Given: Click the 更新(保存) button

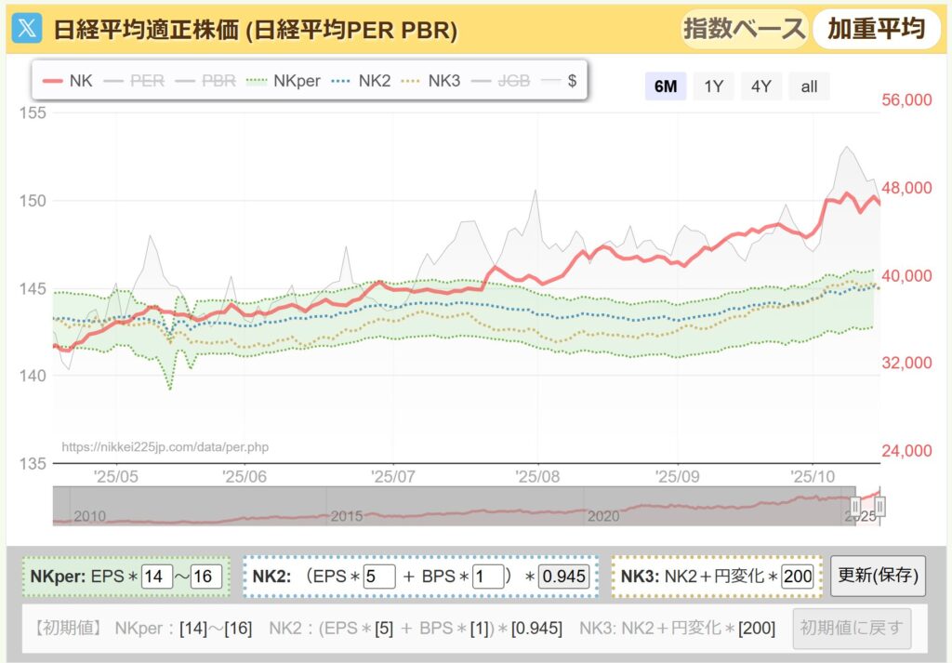Looking at the screenshot, I should coord(878,577).
